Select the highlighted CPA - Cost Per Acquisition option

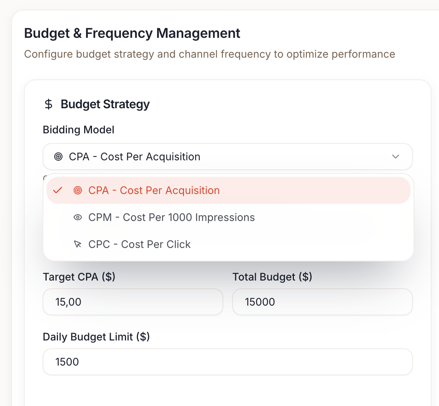[154, 190]
